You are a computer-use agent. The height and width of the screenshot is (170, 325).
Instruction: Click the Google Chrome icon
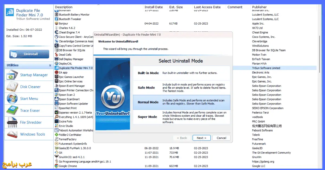pyautogui.click(x=57, y=166)
